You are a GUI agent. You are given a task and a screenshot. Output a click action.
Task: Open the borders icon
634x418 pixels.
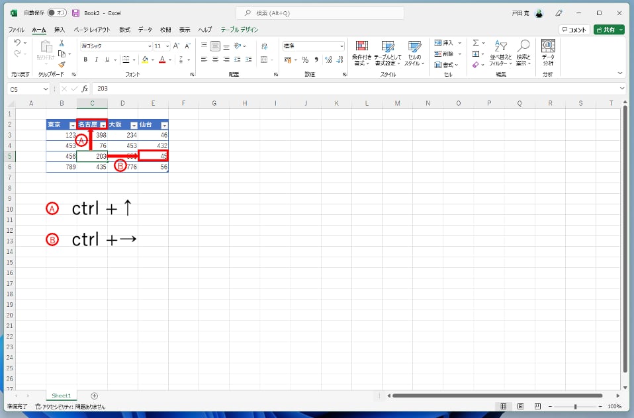pos(126,60)
